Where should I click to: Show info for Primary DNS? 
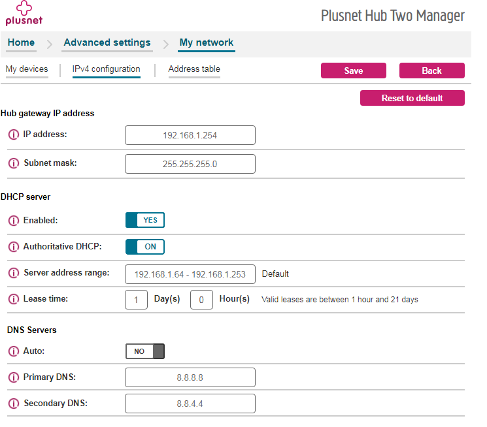(13, 377)
